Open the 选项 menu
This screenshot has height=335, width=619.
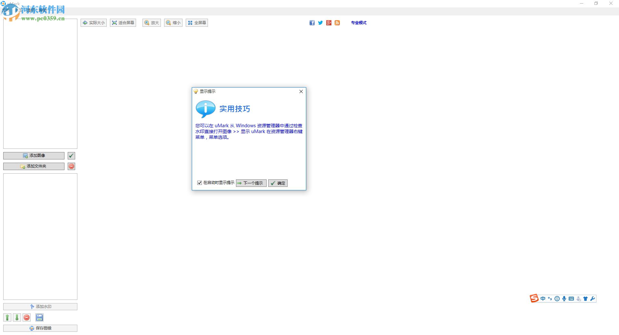31,10
